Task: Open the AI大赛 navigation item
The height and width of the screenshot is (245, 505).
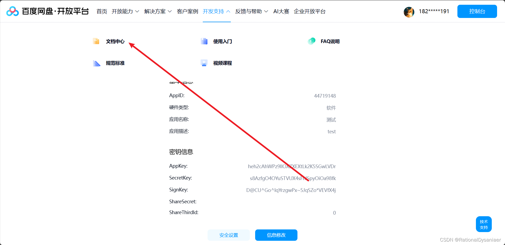Action: 281,11
